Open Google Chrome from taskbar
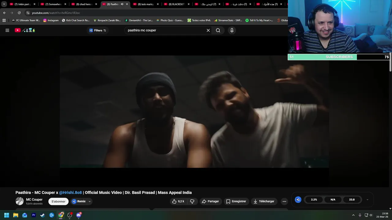The image size is (392, 220). (x=61, y=215)
